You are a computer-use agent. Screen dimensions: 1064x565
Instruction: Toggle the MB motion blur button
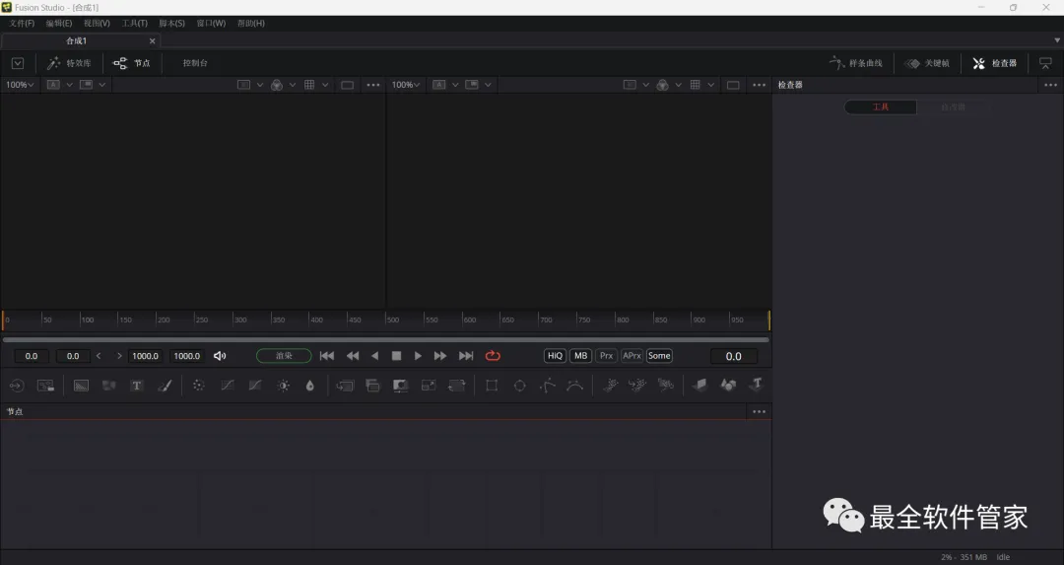pos(581,356)
